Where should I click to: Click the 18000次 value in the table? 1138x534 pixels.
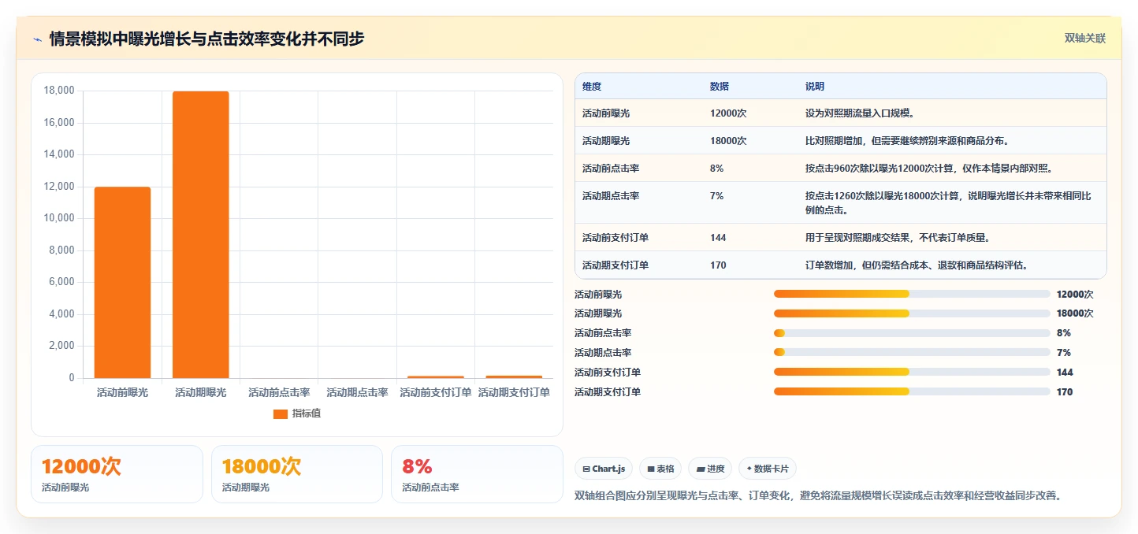(x=728, y=141)
